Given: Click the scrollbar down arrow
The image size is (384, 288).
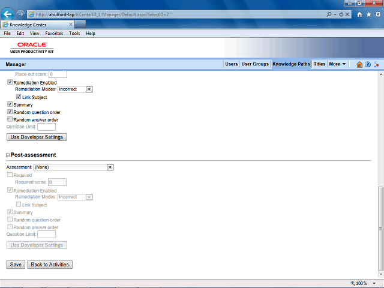Looking at the screenshot, I should (x=381, y=274).
